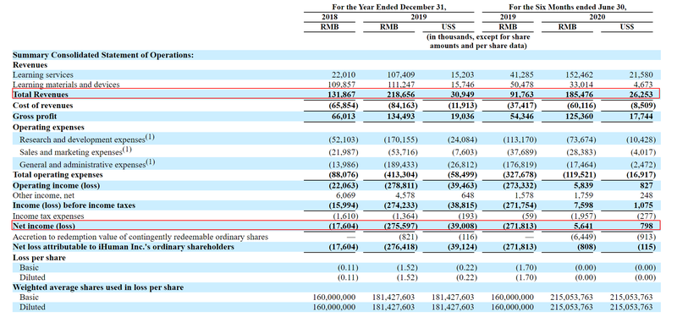Select Operating income (loss) row label
The image size is (677, 317).
[x=56, y=185]
